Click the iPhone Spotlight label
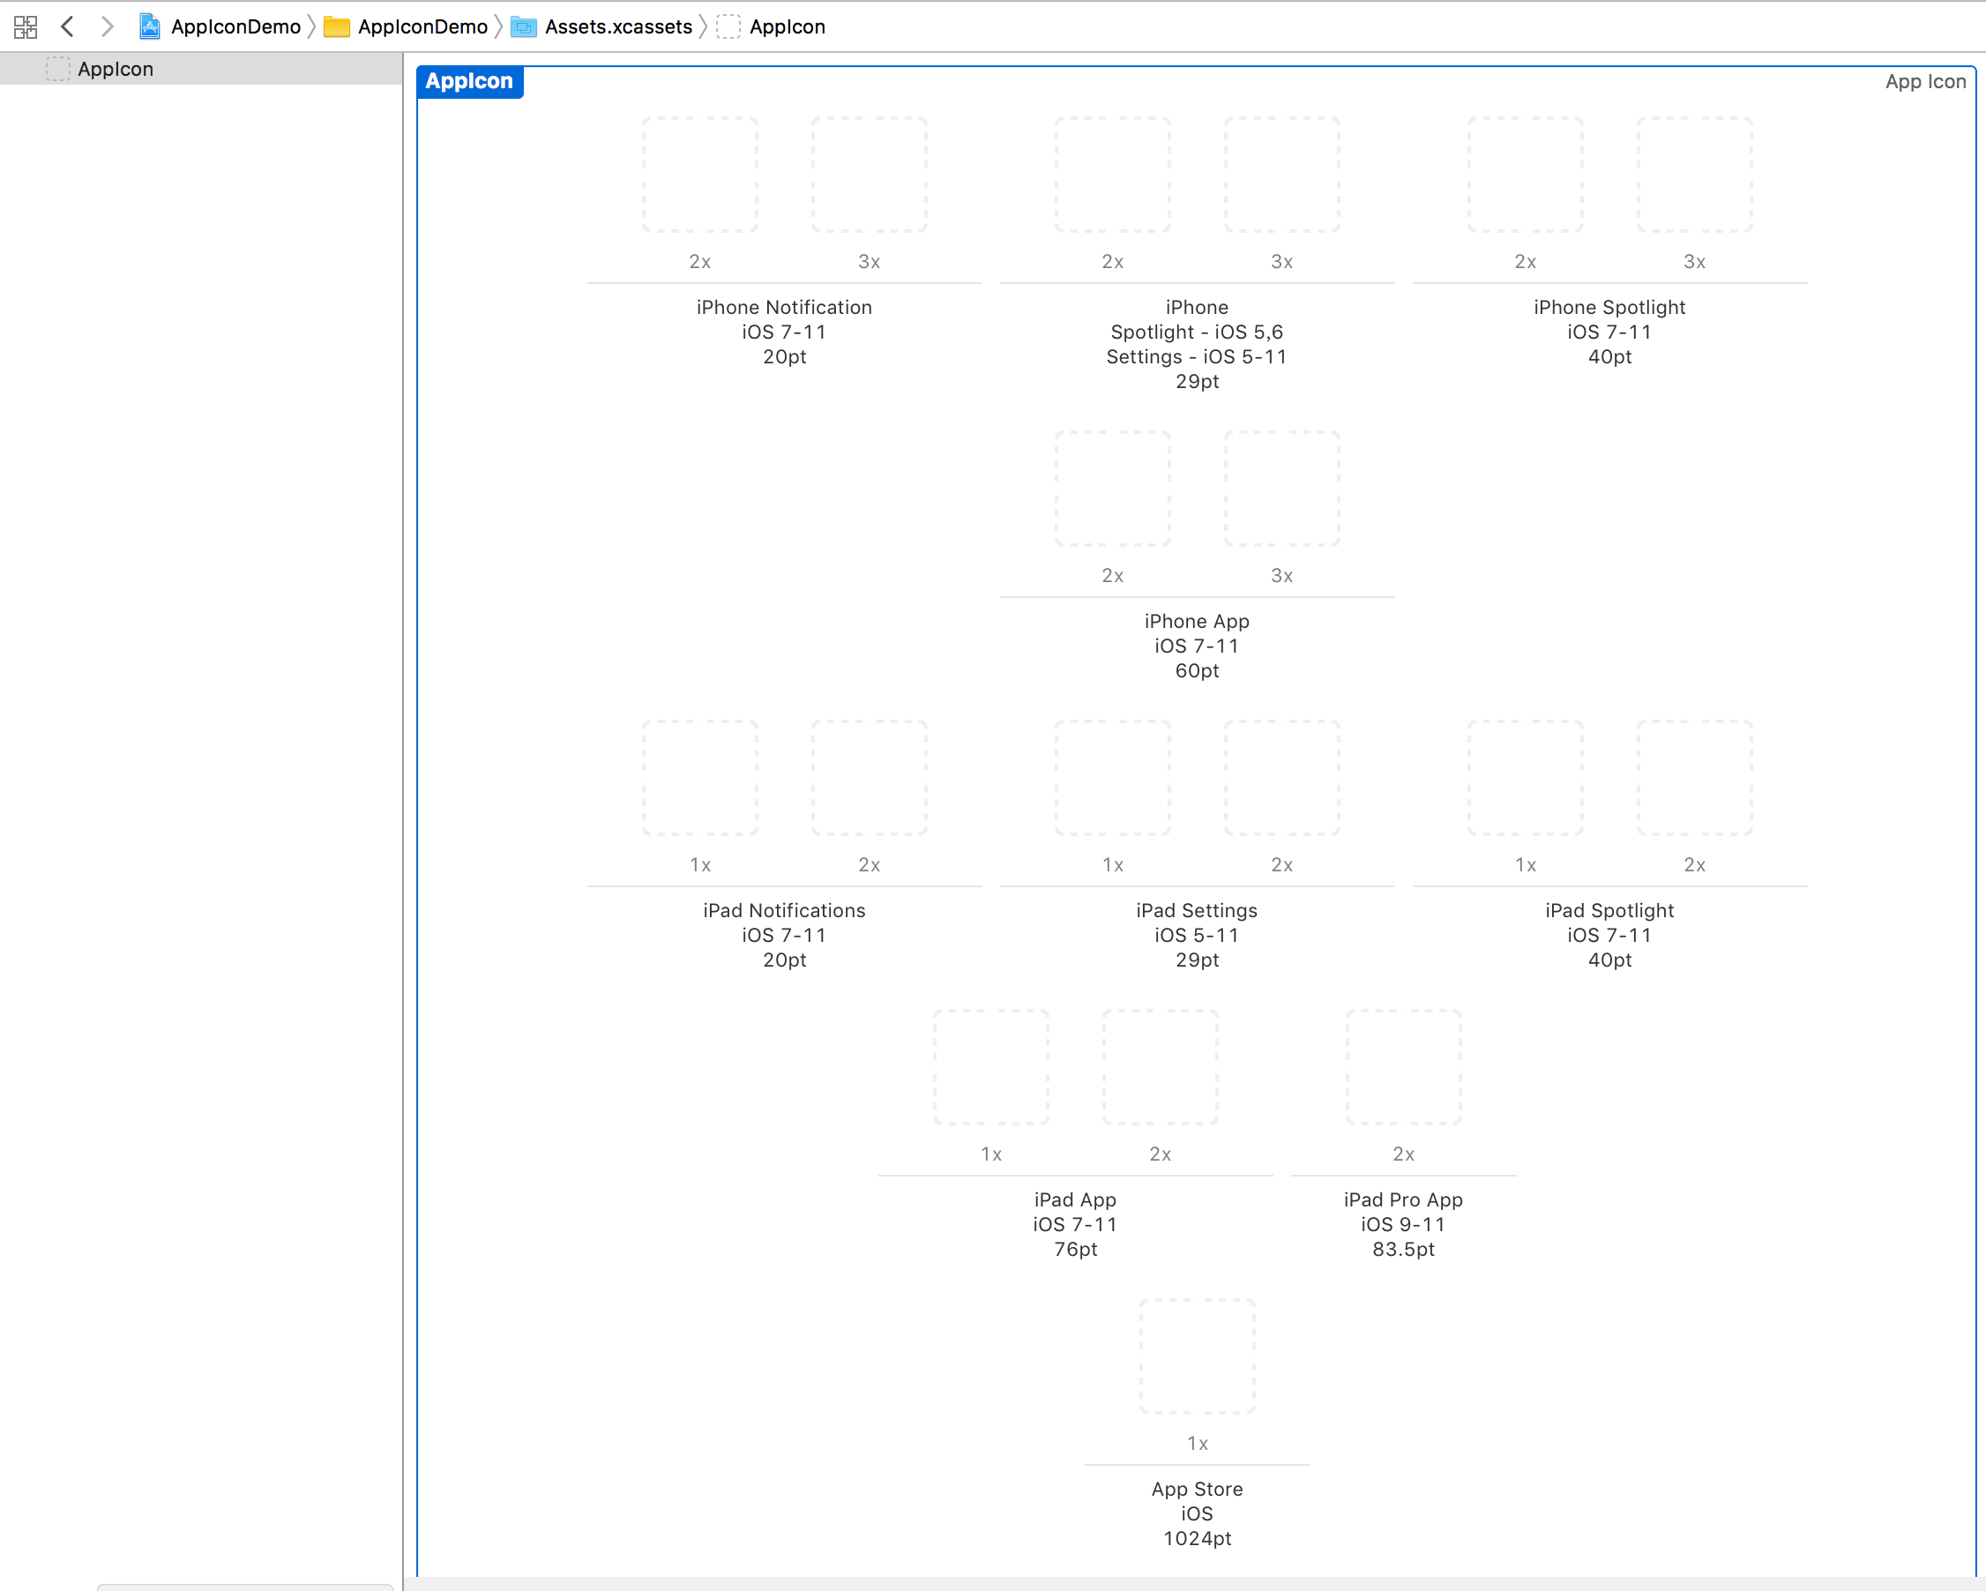The width and height of the screenshot is (1986, 1591). click(1610, 308)
